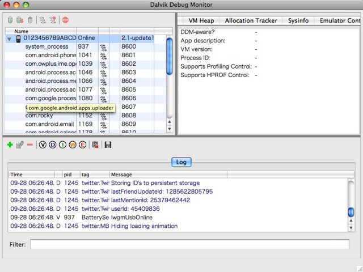Switch to the Sysinfo tab
This screenshot has height=272, width=363.
(298, 20)
